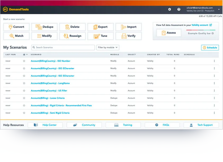Viewport: 223px width, 162px height.
Task: Open more options for Rigid Criteria row
Action: 214,105
